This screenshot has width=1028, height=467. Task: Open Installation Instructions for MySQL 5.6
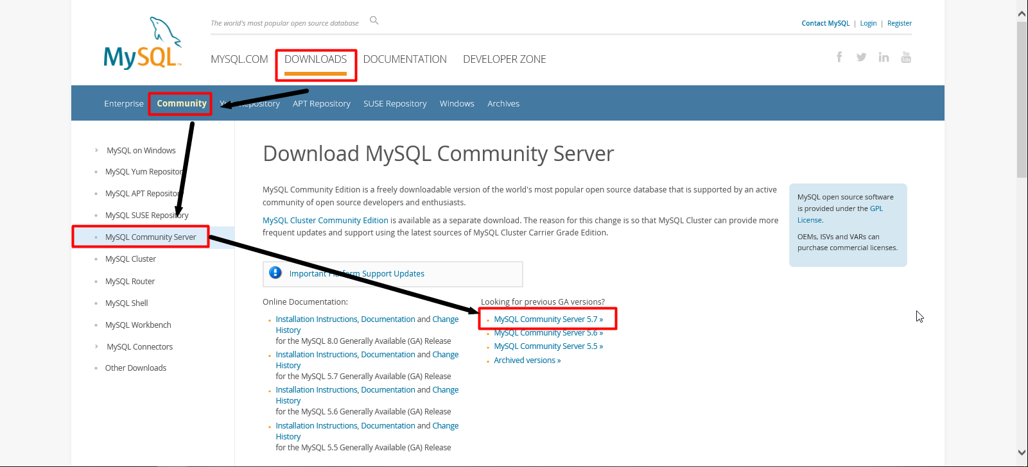[x=317, y=389]
